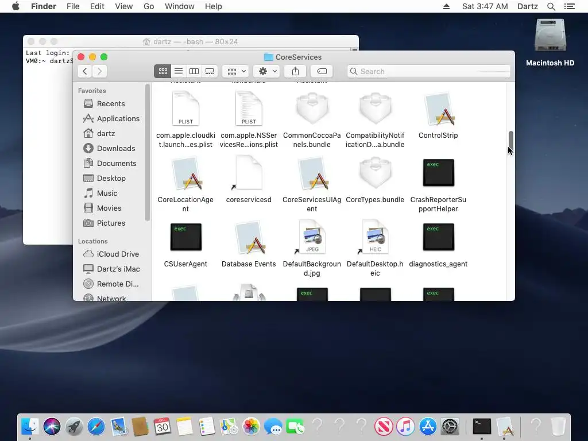Open the Go menu
Screen dimensions: 588x441
coord(149,6)
